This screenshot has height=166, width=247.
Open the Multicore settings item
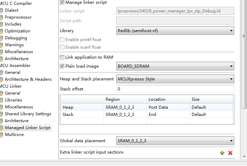[14, 135]
